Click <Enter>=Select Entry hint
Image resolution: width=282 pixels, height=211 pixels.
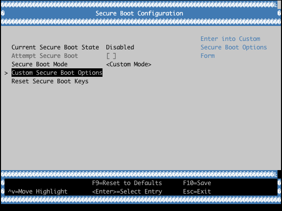pos(127,192)
